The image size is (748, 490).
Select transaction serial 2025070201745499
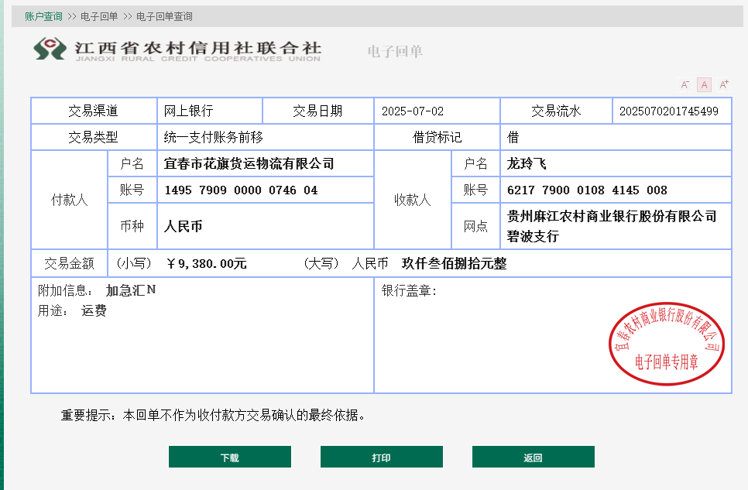[x=669, y=111]
